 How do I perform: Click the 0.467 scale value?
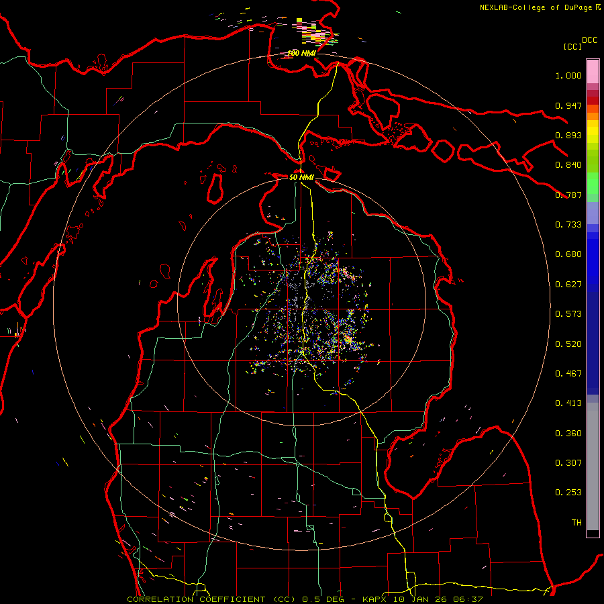pos(568,374)
